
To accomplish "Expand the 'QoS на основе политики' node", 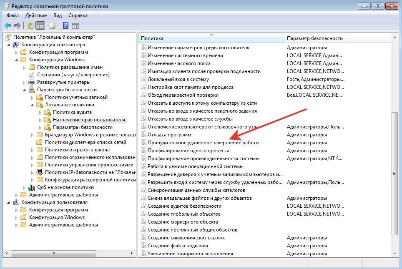I will pyautogui.click(x=24, y=188).
